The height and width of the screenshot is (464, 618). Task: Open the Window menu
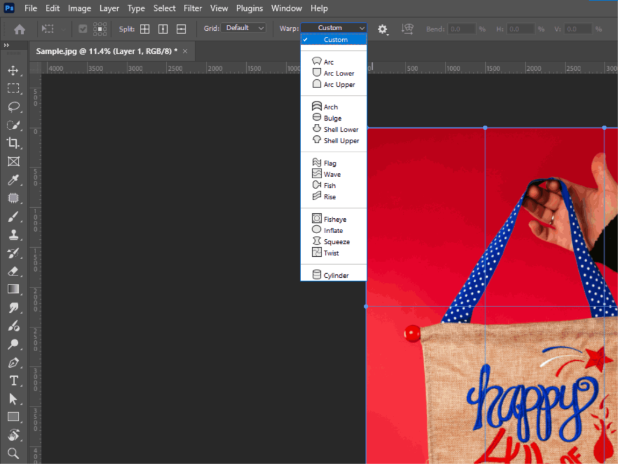pyautogui.click(x=287, y=8)
